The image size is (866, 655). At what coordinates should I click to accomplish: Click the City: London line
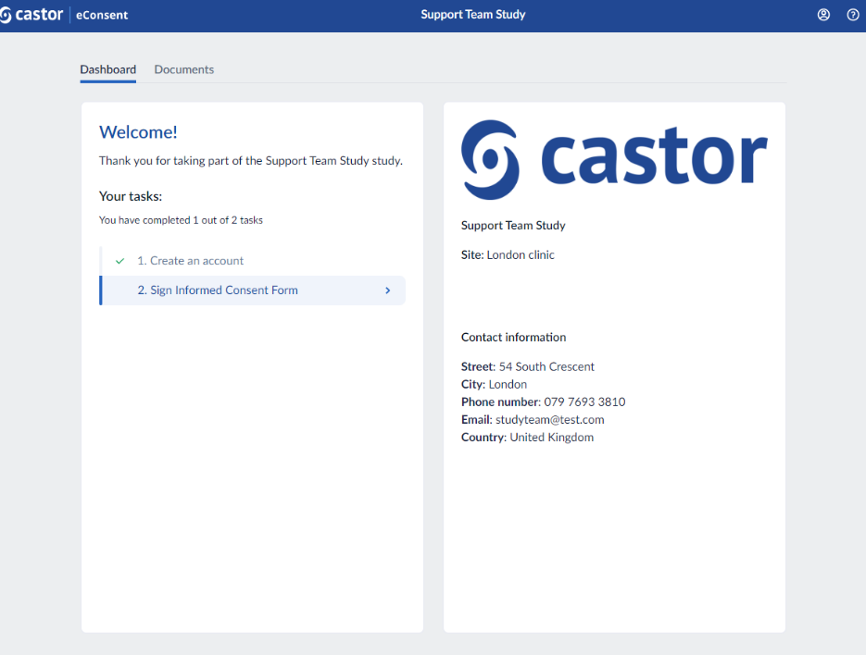tap(494, 384)
